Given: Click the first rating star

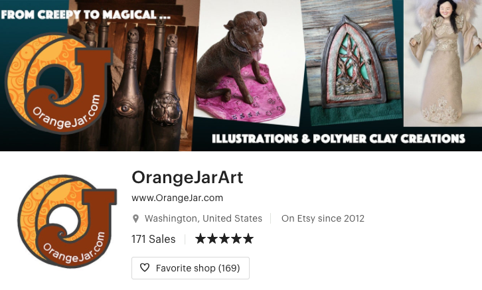Looking at the screenshot, I should 200,239.
